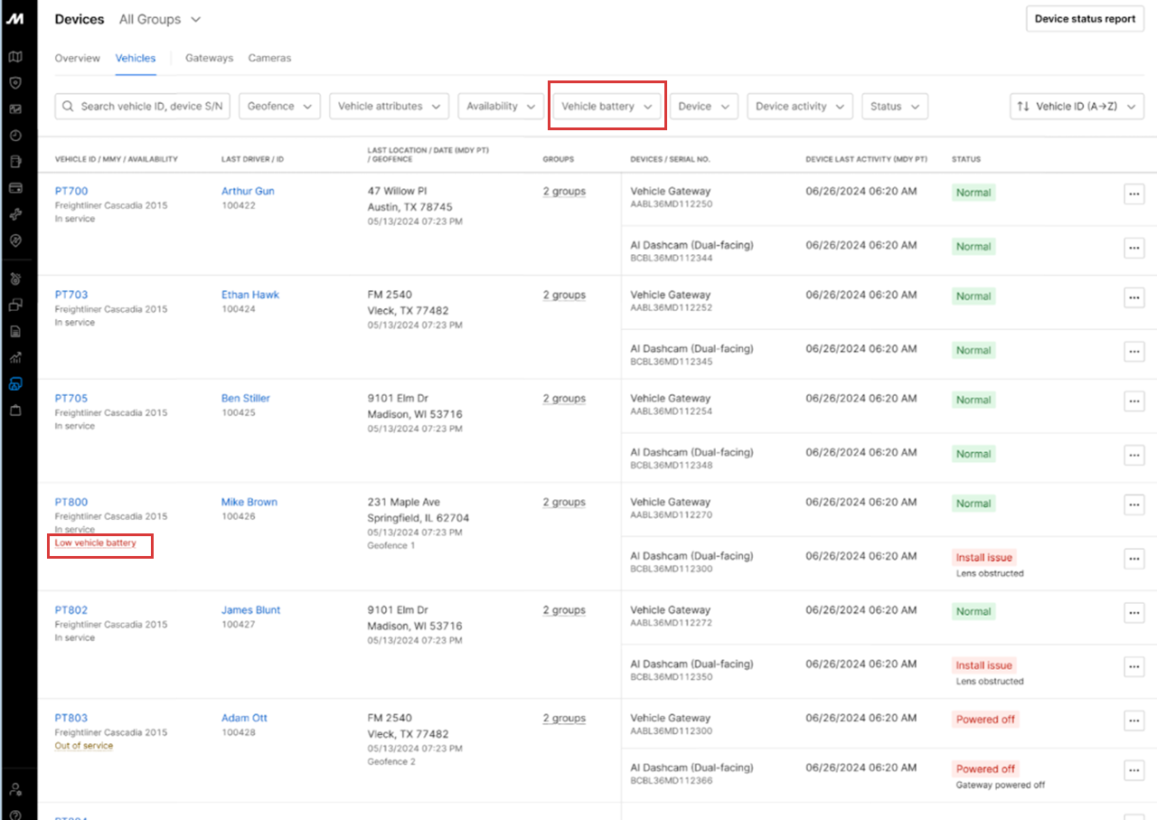Switch to the Overview tab
Image resolution: width=1157 pixels, height=820 pixels.
pyautogui.click(x=77, y=58)
